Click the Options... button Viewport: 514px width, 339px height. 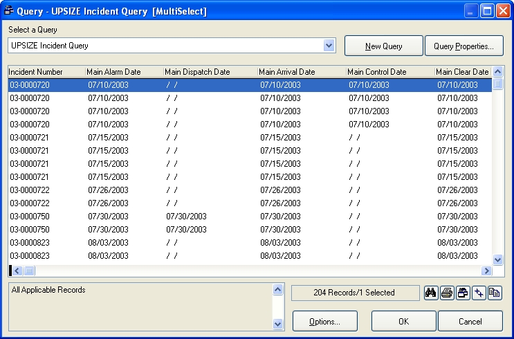(x=324, y=321)
